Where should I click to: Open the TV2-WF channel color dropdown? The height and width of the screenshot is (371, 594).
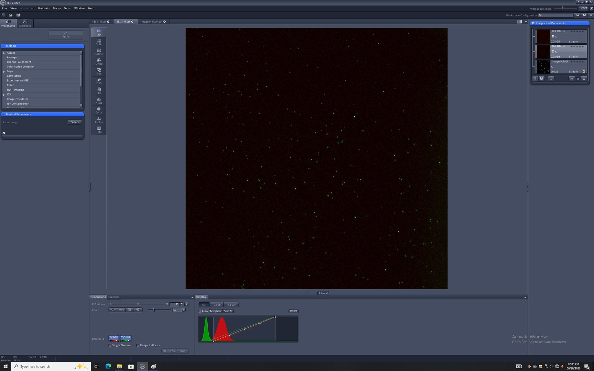click(x=128, y=341)
